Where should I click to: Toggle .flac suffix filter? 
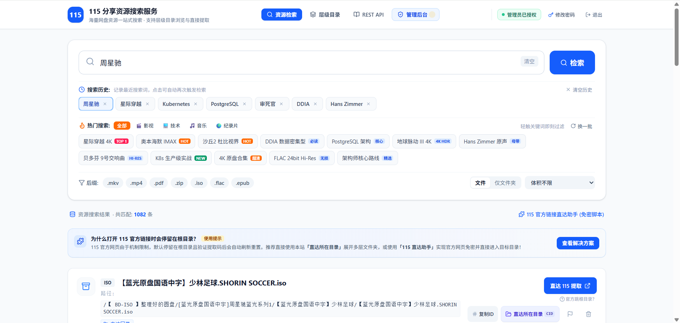pyautogui.click(x=219, y=183)
